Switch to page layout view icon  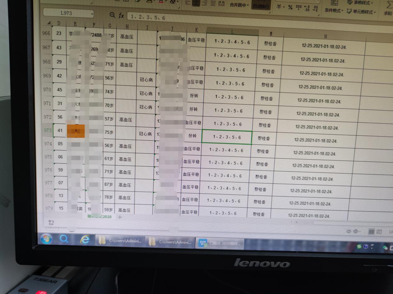379,232
